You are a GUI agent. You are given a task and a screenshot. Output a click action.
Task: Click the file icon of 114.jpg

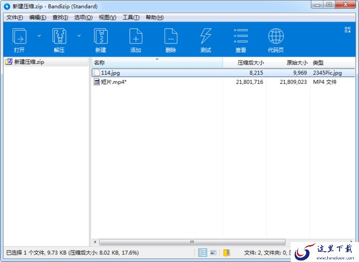point(97,73)
